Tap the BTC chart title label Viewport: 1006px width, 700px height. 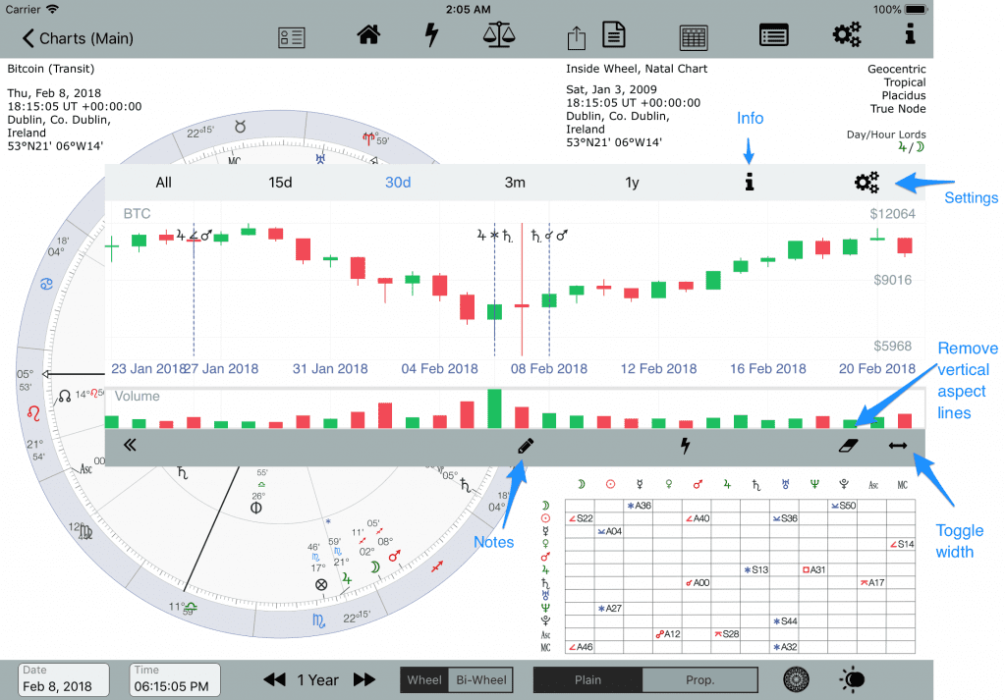(x=137, y=213)
